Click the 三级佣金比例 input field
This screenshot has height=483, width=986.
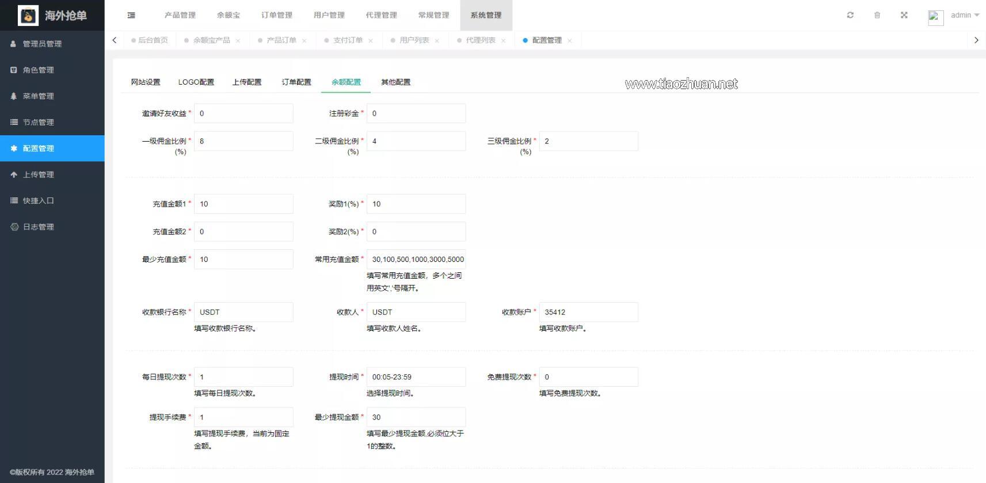pyautogui.click(x=589, y=141)
